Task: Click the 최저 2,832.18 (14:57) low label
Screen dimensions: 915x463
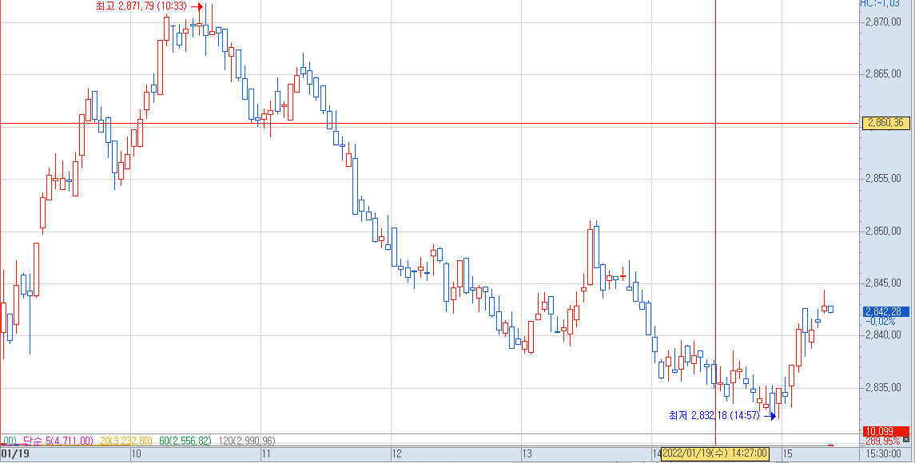Action: click(714, 415)
